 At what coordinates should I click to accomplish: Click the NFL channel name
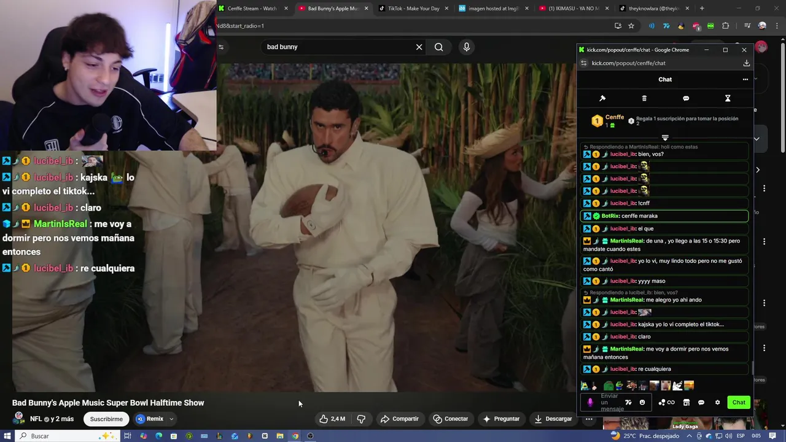[36, 419]
